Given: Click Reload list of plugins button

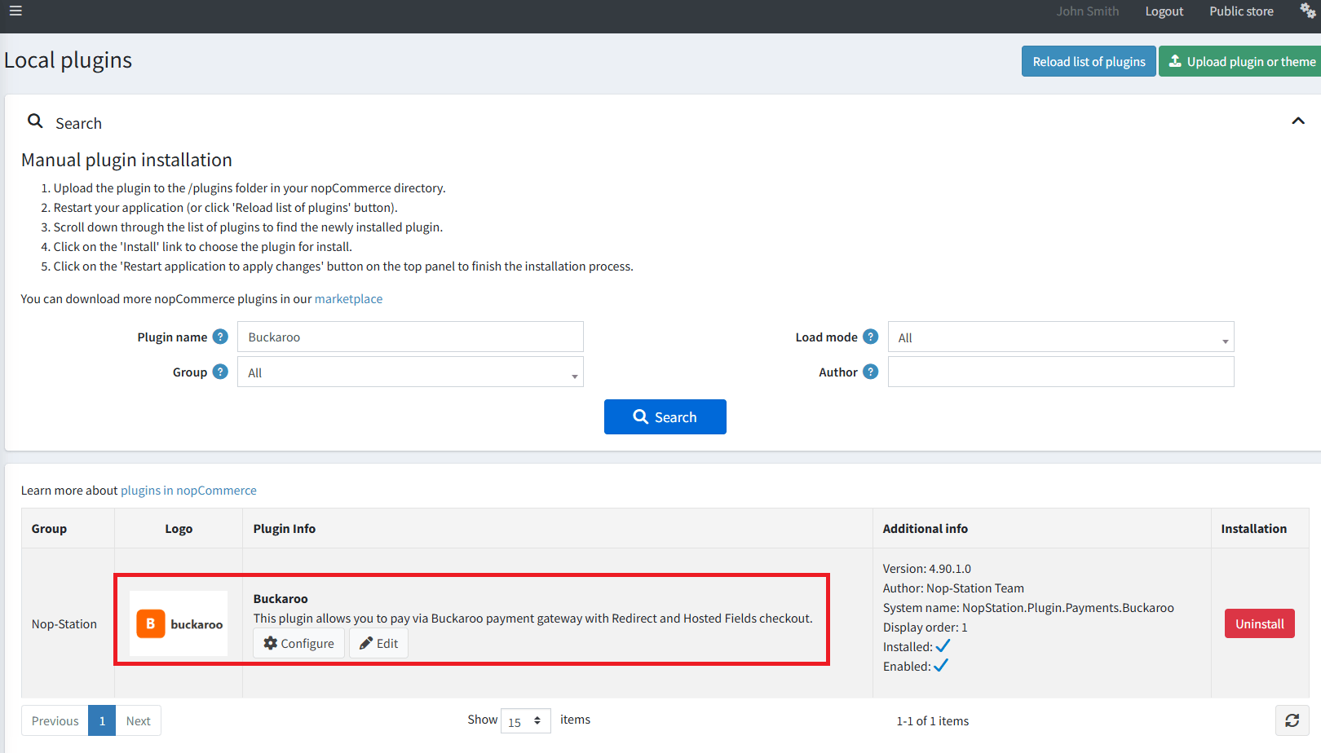Looking at the screenshot, I should pyautogui.click(x=1089, y=61).
